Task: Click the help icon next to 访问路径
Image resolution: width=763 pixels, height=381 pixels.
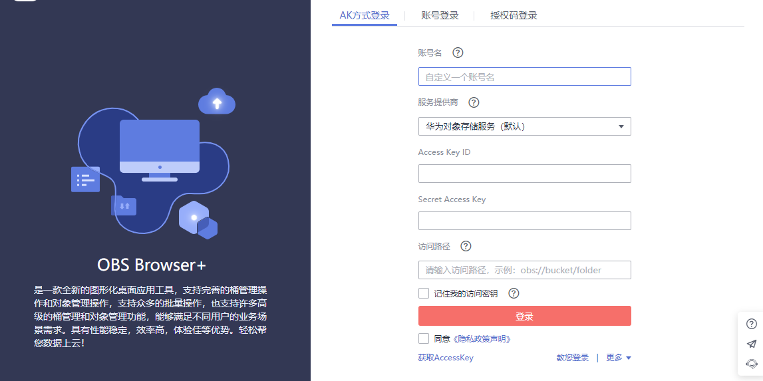Action: click(466, 246)
